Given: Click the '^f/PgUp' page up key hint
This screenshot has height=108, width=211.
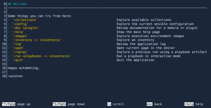Looking at the screenshot, I should 9,104.
